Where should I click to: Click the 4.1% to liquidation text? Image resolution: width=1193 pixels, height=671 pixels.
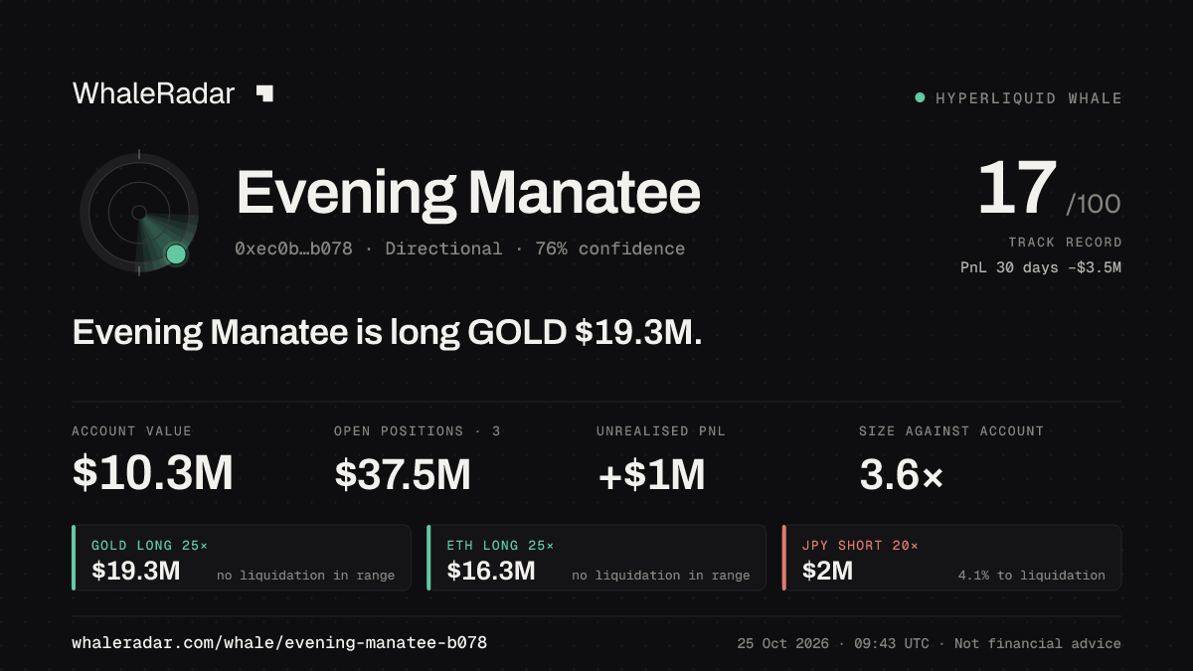[x=1032, y=576]
